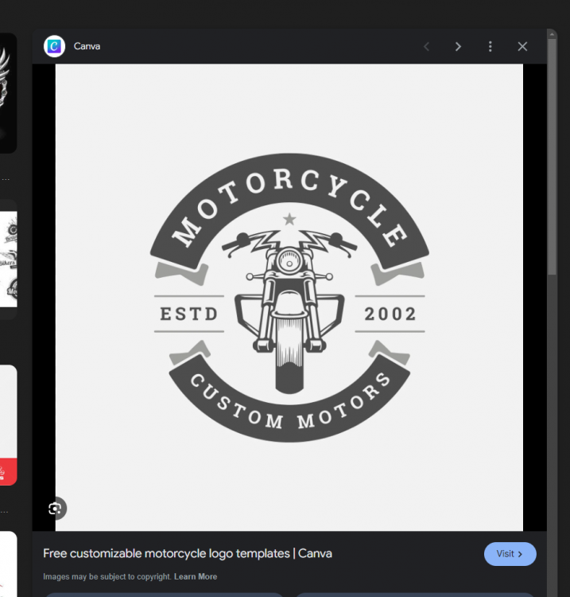Screen dimensions: 570x597
Task: Click the motorcycle logo preview image
Action: click(289, 298)
